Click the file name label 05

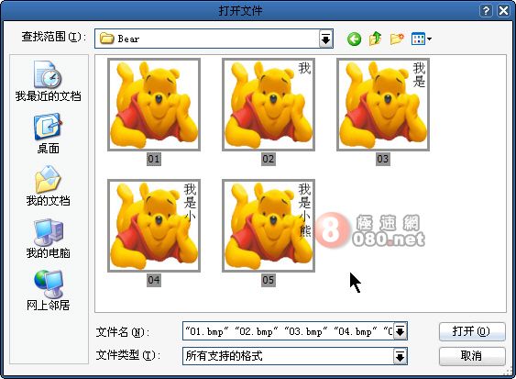tap(269, 280)
